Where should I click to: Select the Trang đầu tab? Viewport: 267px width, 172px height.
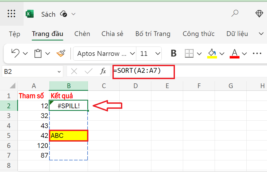point(48,34)
